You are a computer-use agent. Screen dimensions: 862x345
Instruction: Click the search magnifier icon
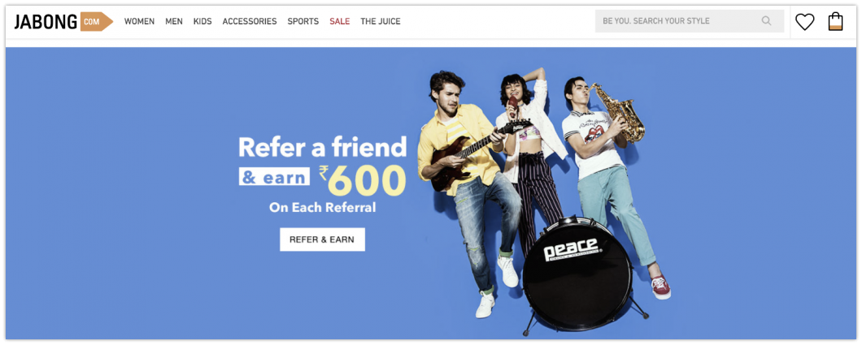point(766,21)
